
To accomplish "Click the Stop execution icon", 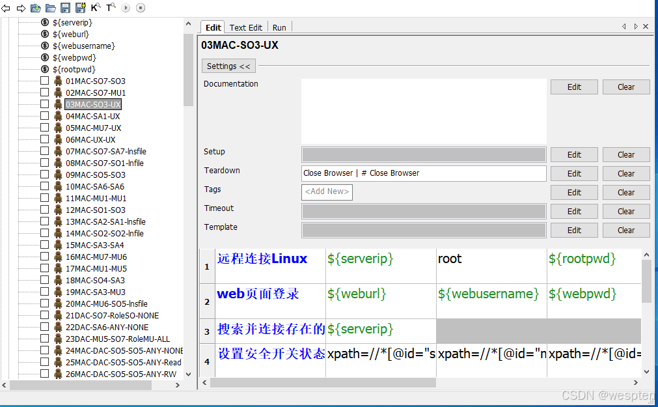I will click(139, 8).
